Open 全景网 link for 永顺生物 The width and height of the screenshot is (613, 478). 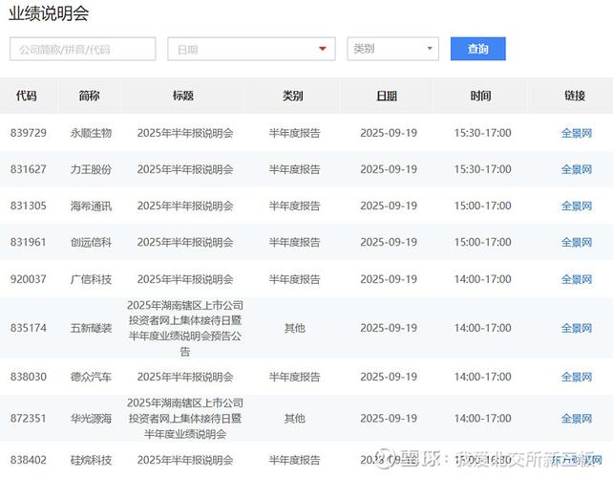click(576, 133)
